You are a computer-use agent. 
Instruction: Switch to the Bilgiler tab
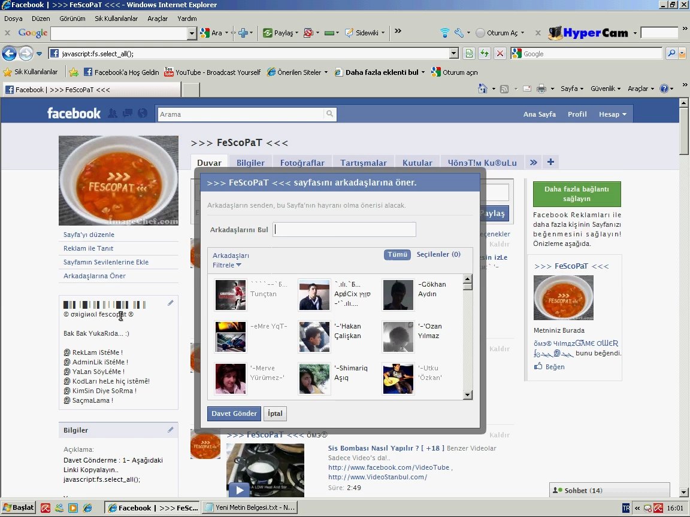tap(250, 163)
